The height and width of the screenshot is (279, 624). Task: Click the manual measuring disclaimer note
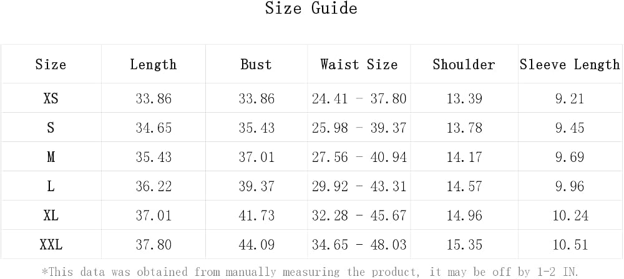(x=310, y=272)
